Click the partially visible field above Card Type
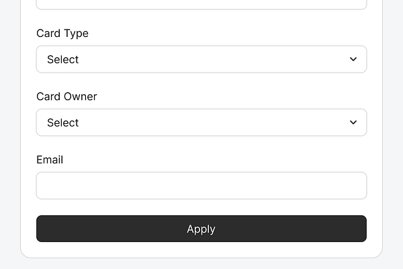This screenshot has width=403, height=269. click(201, 4)
